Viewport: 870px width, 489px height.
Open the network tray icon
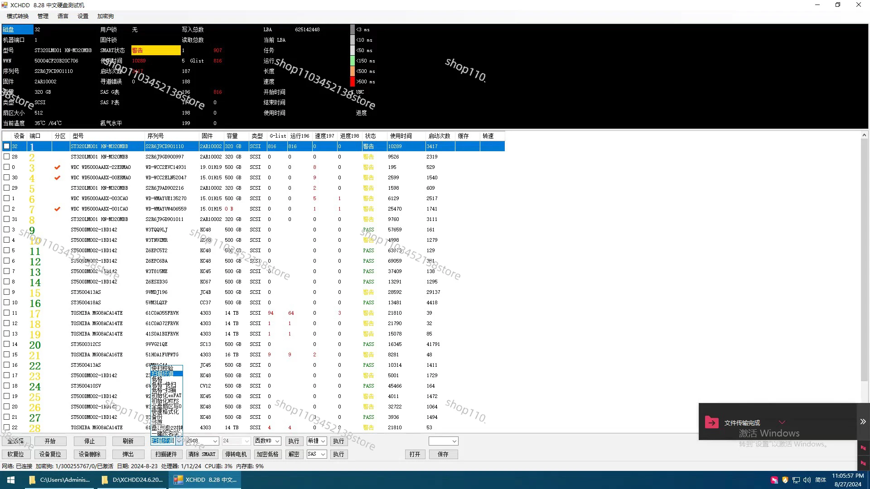[796, 480]
